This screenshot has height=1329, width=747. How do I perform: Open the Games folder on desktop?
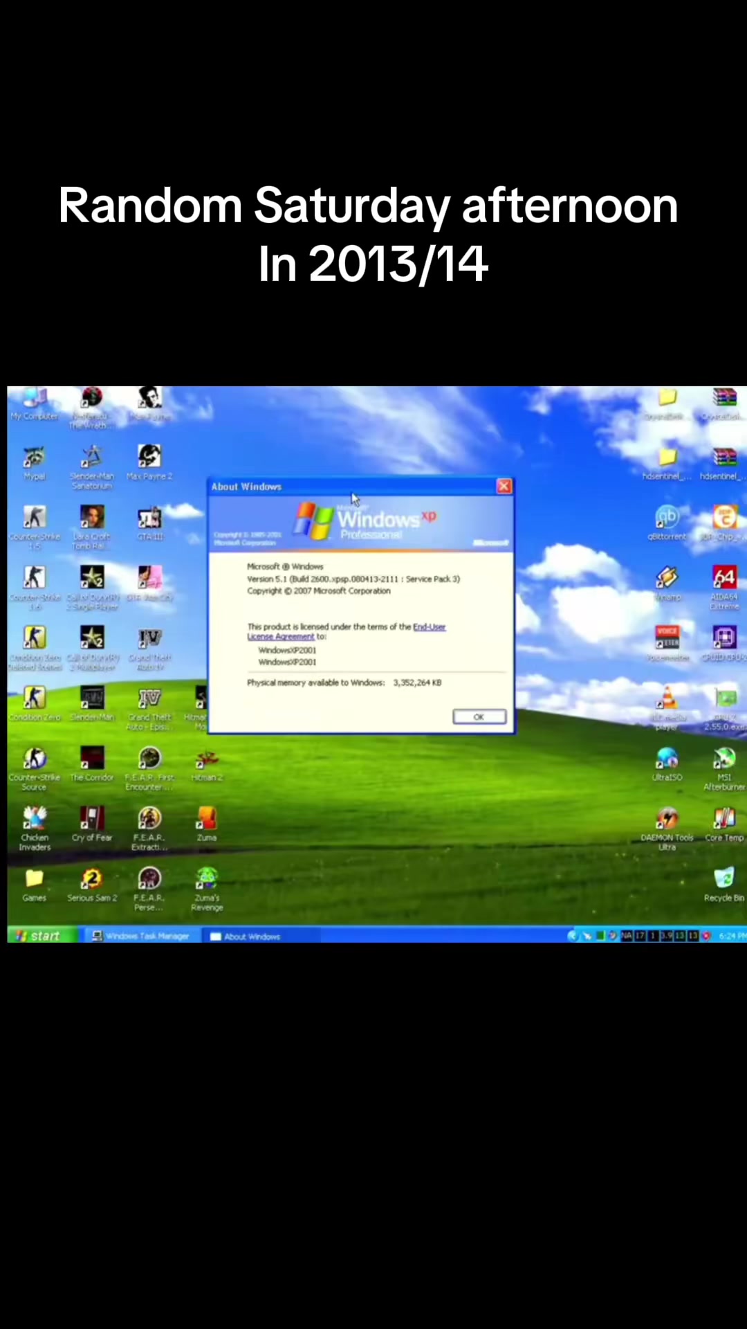pyautogui.click(x=35, y=884)
